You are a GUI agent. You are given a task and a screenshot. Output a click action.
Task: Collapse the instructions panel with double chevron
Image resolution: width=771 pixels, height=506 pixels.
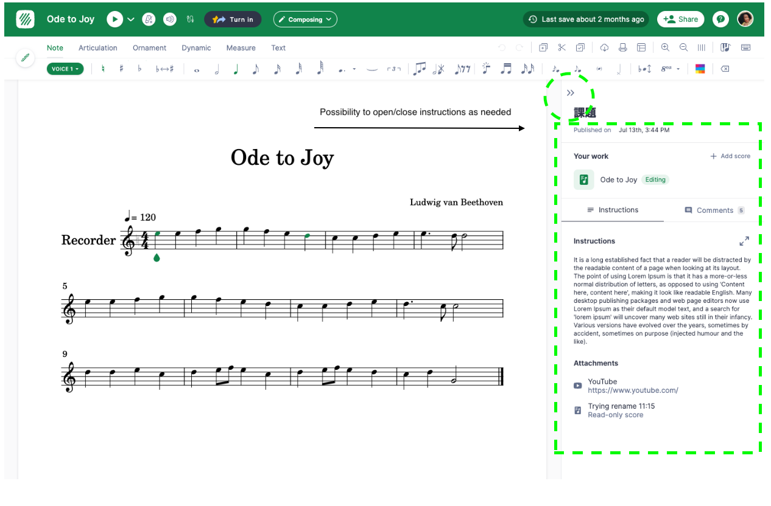(x=571, y=93)
